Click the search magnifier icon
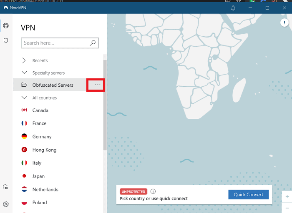This screenshot has height=213, width=292. (93, 43)
